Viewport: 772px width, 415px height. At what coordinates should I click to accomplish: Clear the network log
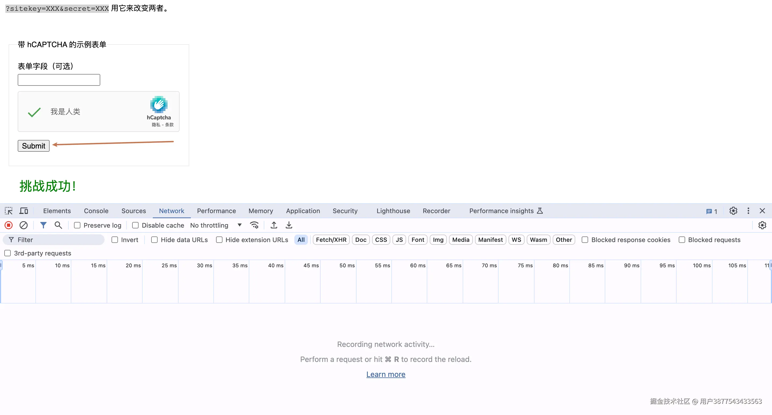[x=23, y=225]
